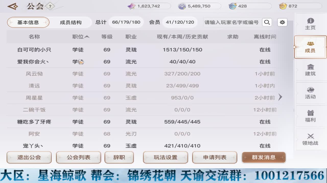Sort members by 职位 using the column arrow
This screenshot has width=327, height=183.
coord(81,37)
